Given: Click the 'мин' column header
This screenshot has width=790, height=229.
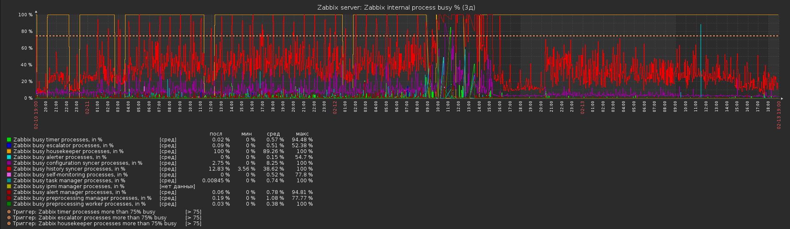Looking at the screenshot, I should pos(246,134).
